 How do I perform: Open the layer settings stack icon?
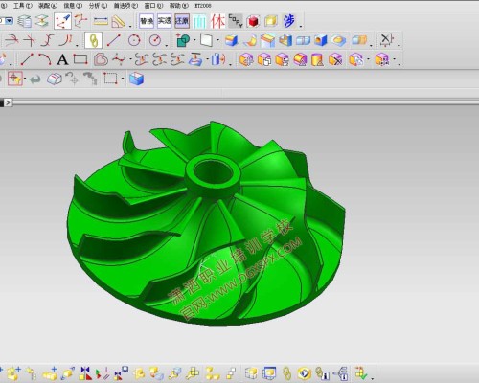[24, 21]
